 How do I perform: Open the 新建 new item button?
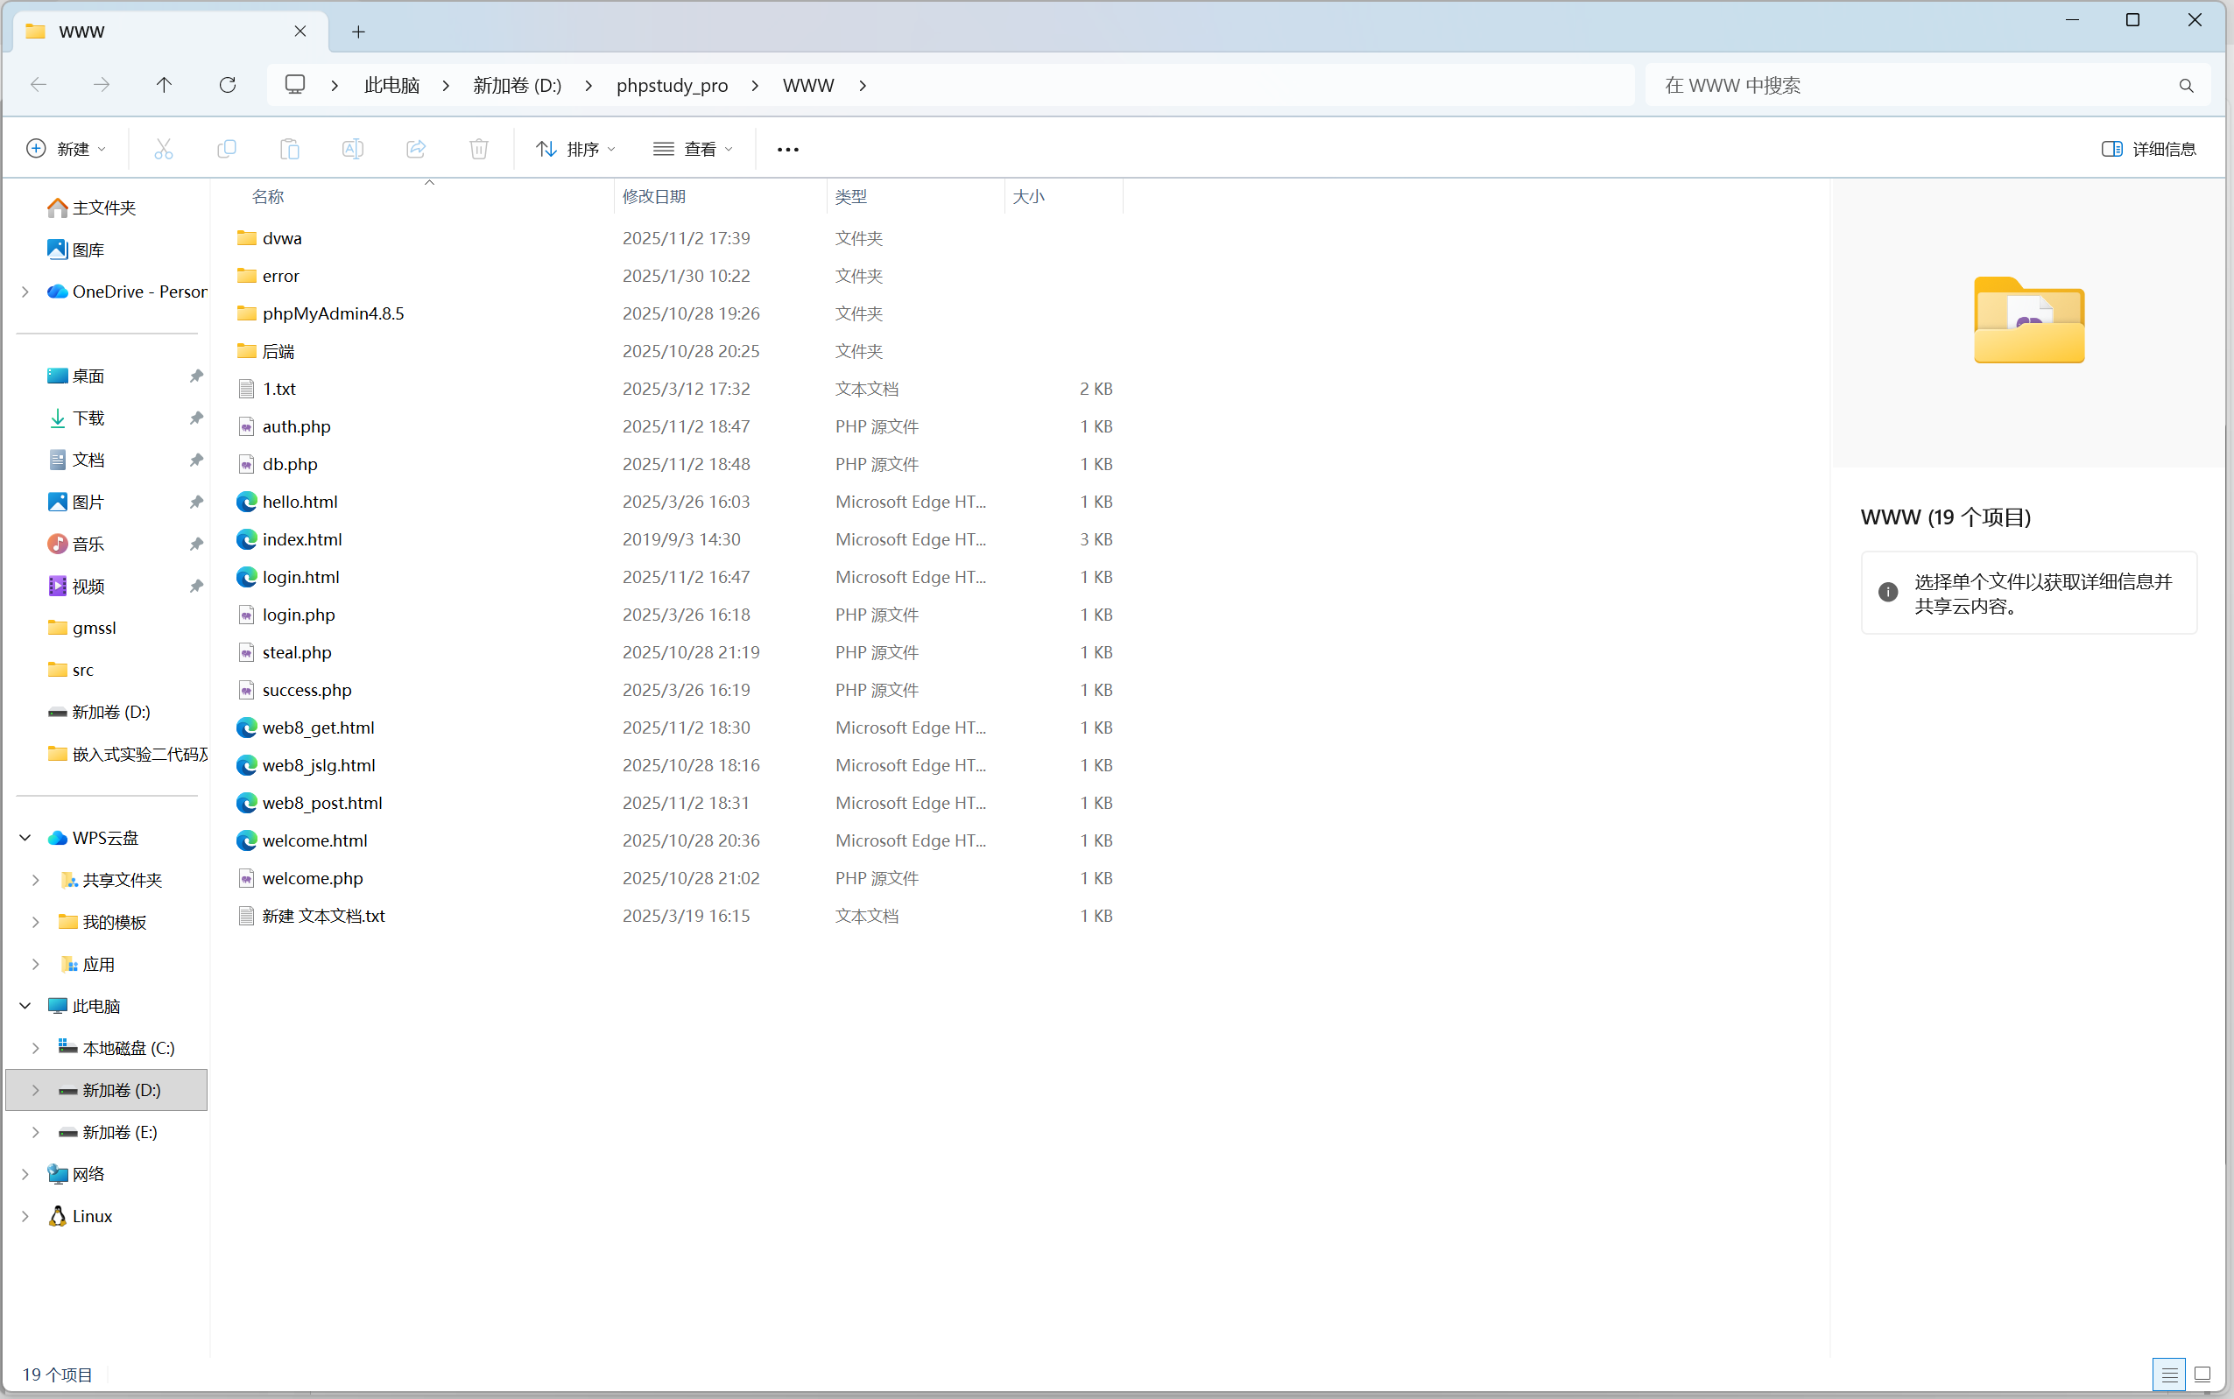[x=66, y=149]
